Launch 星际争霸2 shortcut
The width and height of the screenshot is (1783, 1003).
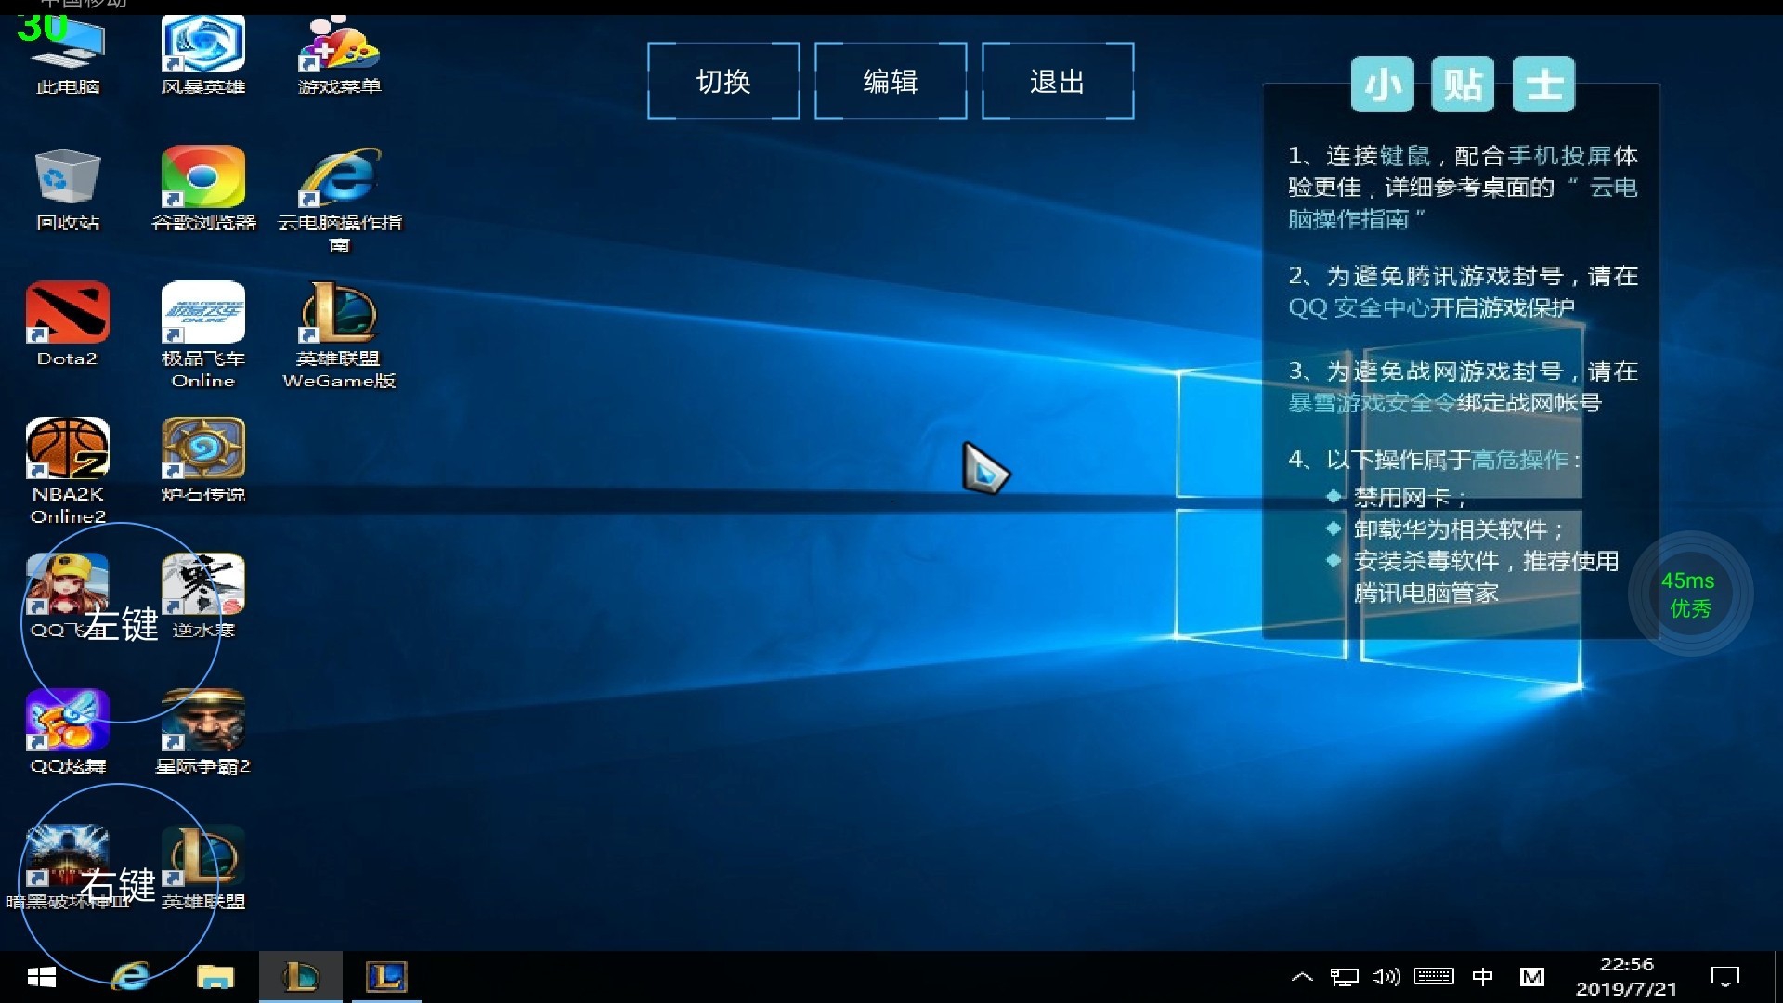click(203, 732)
